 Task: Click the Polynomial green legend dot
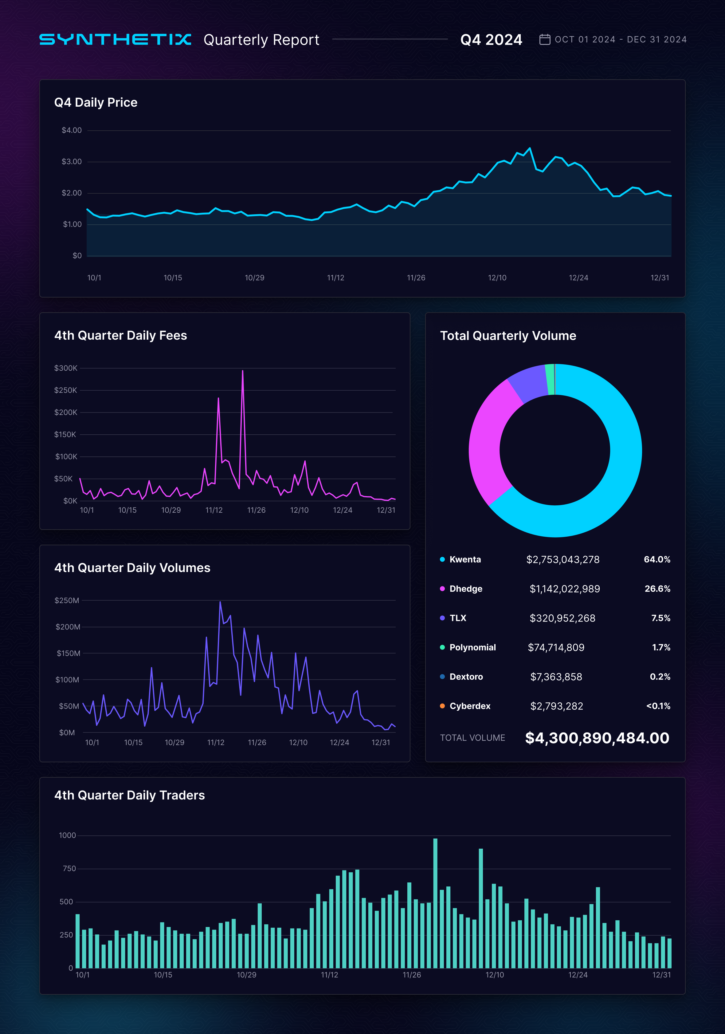442,647
